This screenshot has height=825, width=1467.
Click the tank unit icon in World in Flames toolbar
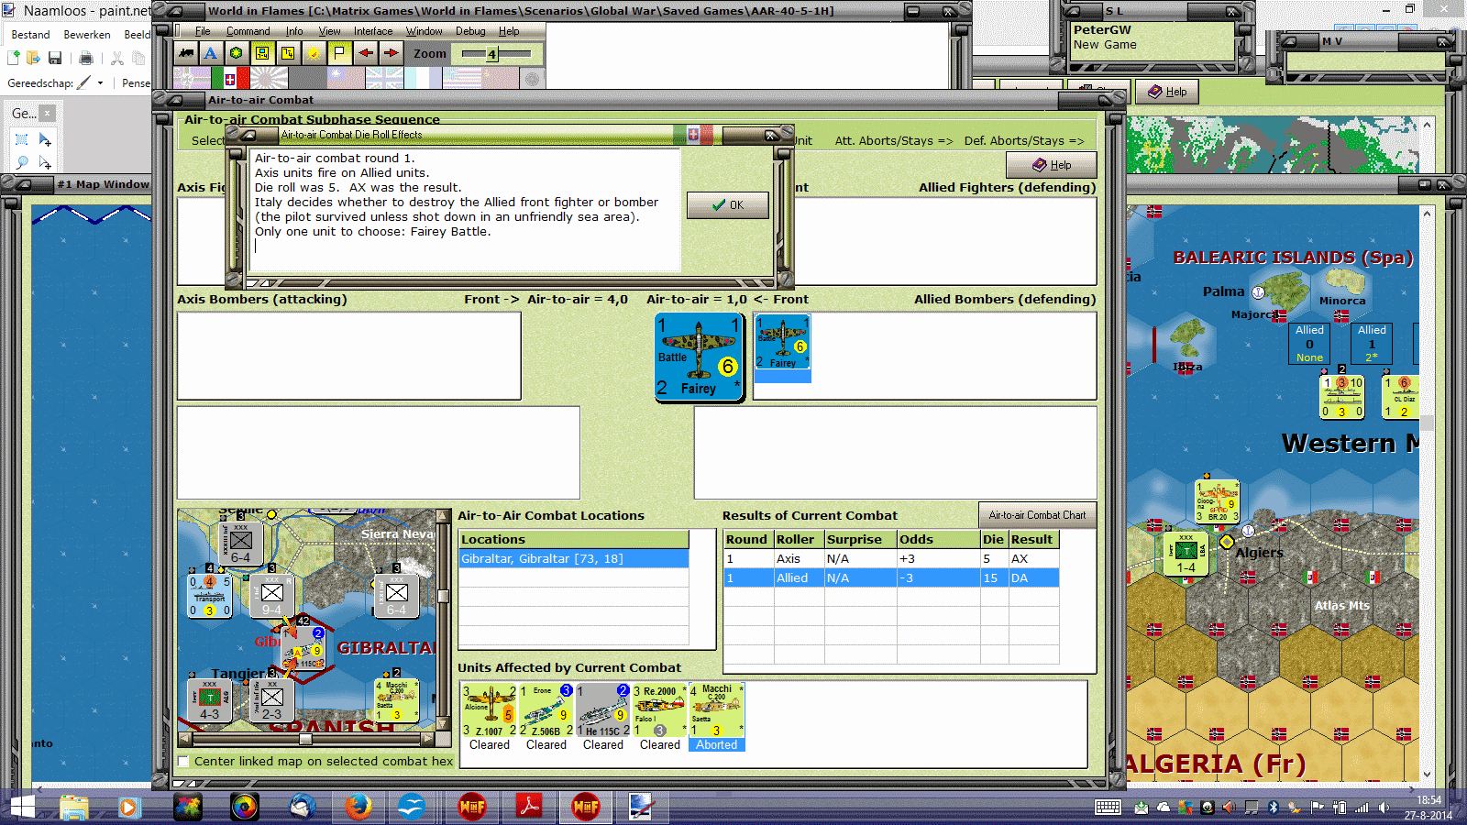pos(186,53)
